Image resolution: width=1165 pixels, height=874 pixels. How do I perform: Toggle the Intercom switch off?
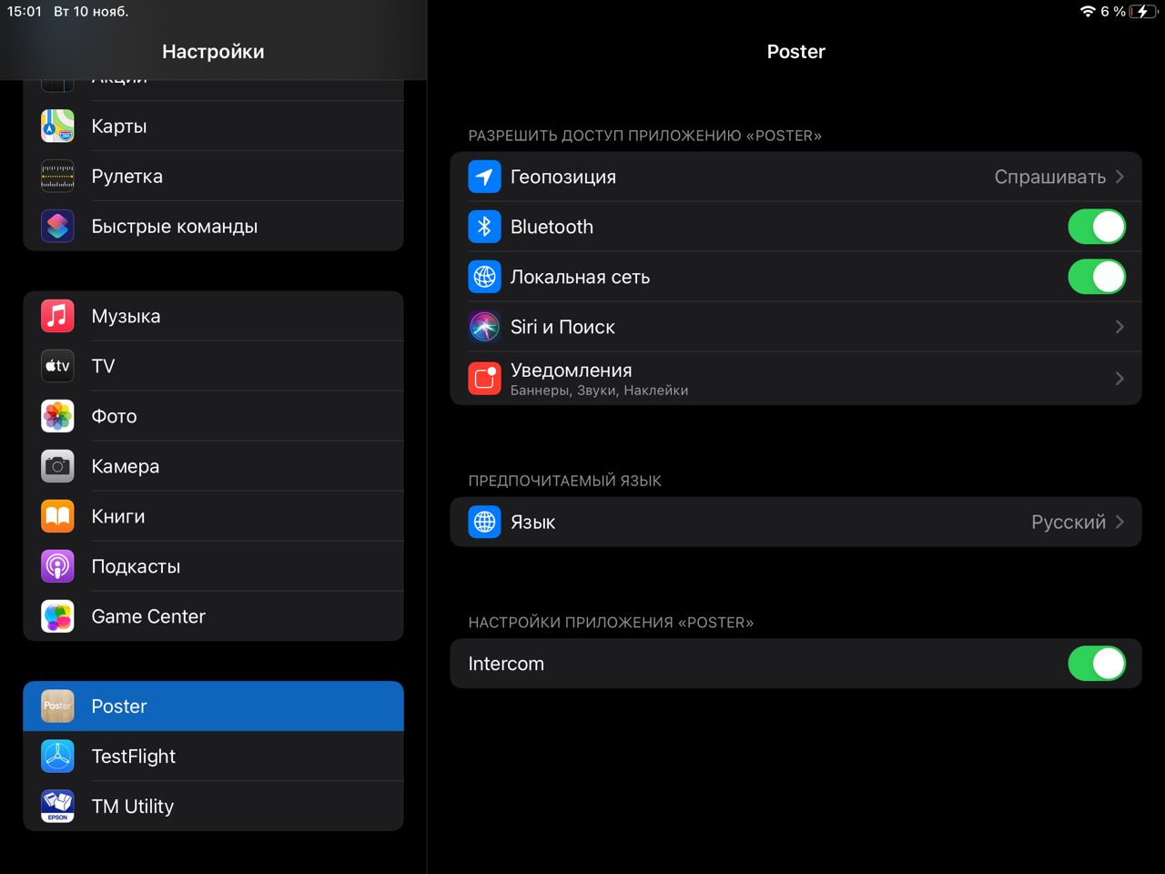pyautogui.click(x=1097, y=664)
